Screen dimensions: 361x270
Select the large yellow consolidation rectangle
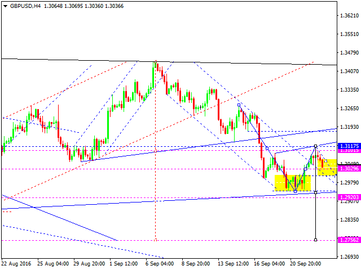(293, 183)
